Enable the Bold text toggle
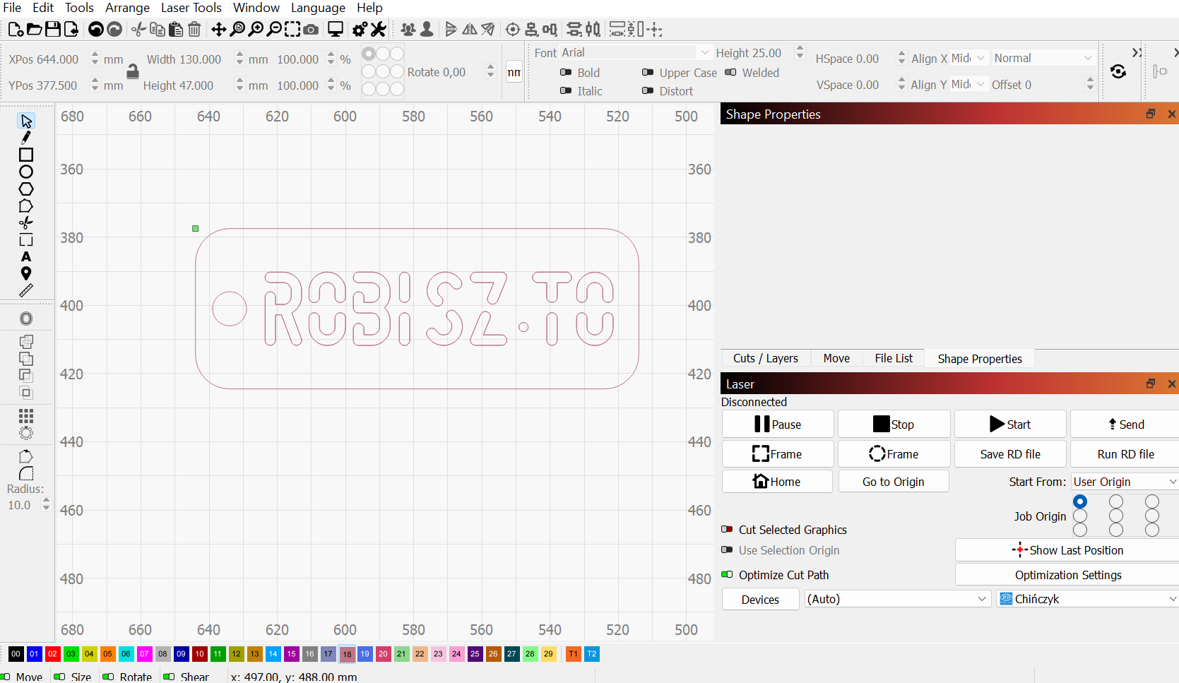 [565, 72]
